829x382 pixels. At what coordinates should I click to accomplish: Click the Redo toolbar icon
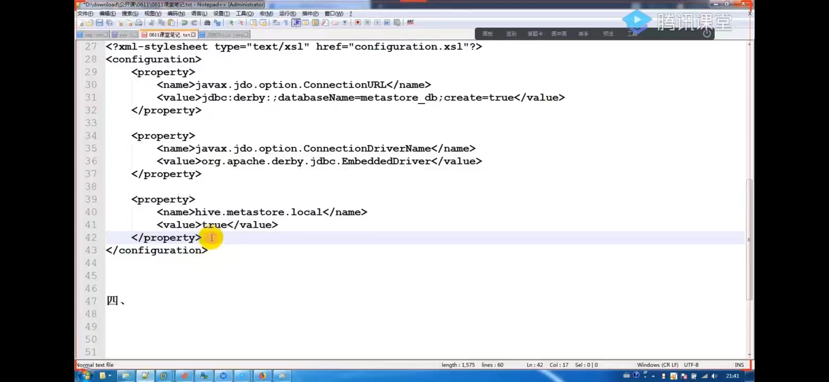click(x=194, y=23)
